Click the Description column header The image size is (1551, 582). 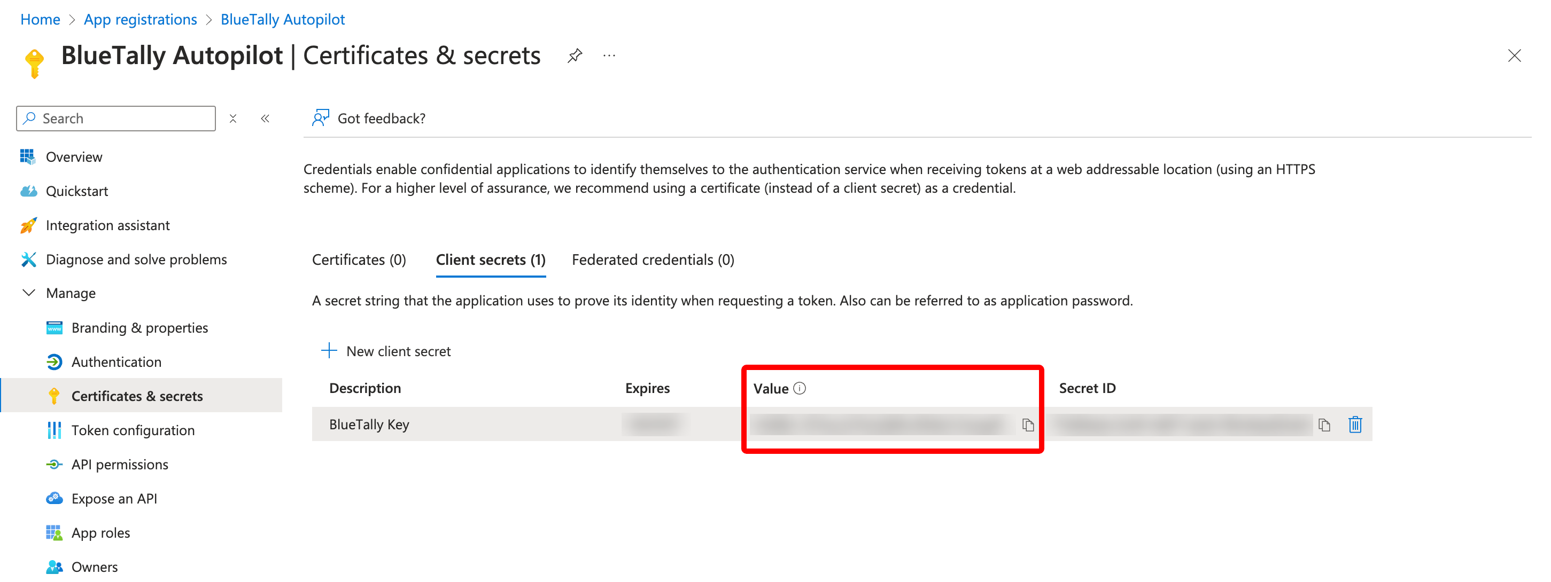365,388
